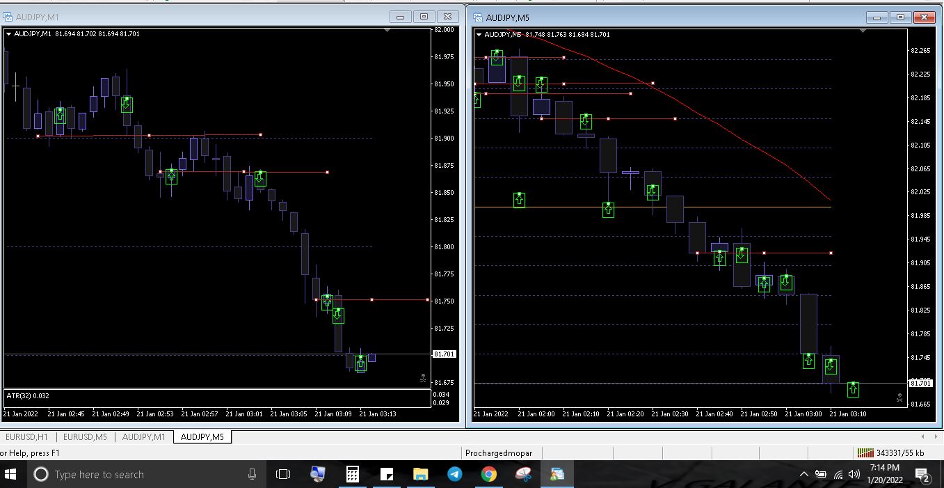
Task: Open File Explorer from the taskbar
Action: (x=421, y=474)
